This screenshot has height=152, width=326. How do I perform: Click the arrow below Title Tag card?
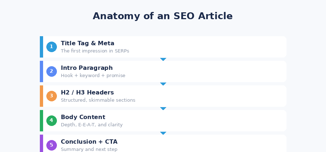163,59
